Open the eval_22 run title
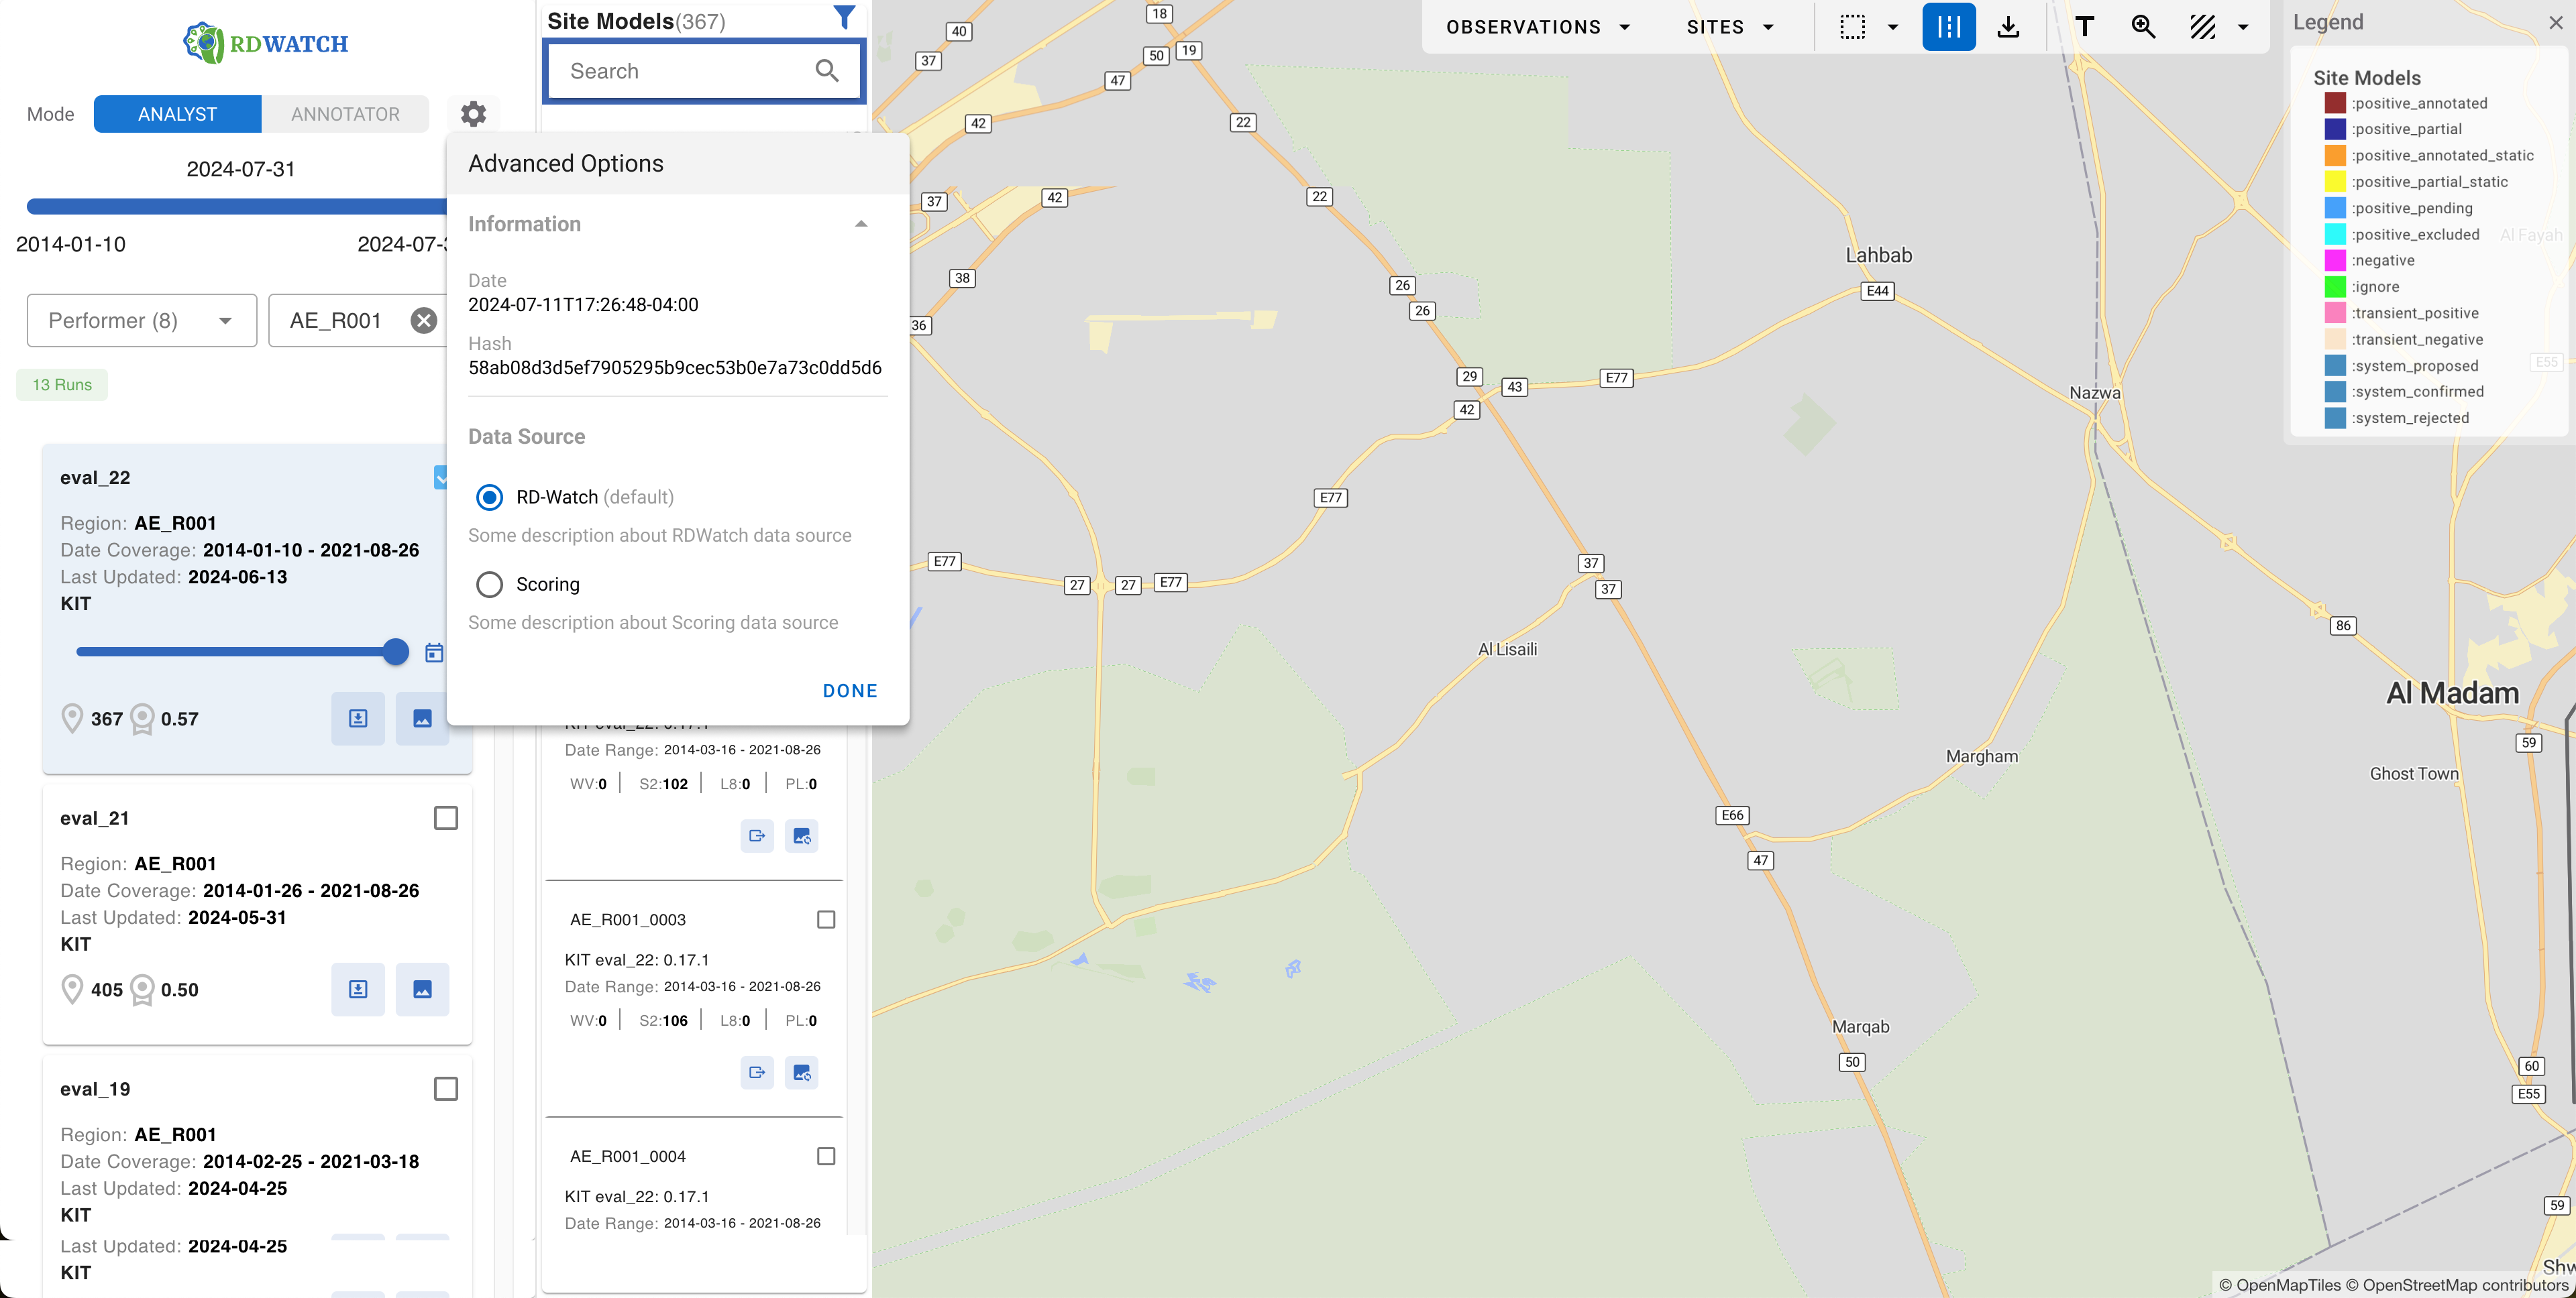The image size is (2576, 1298). coord(95,477)
